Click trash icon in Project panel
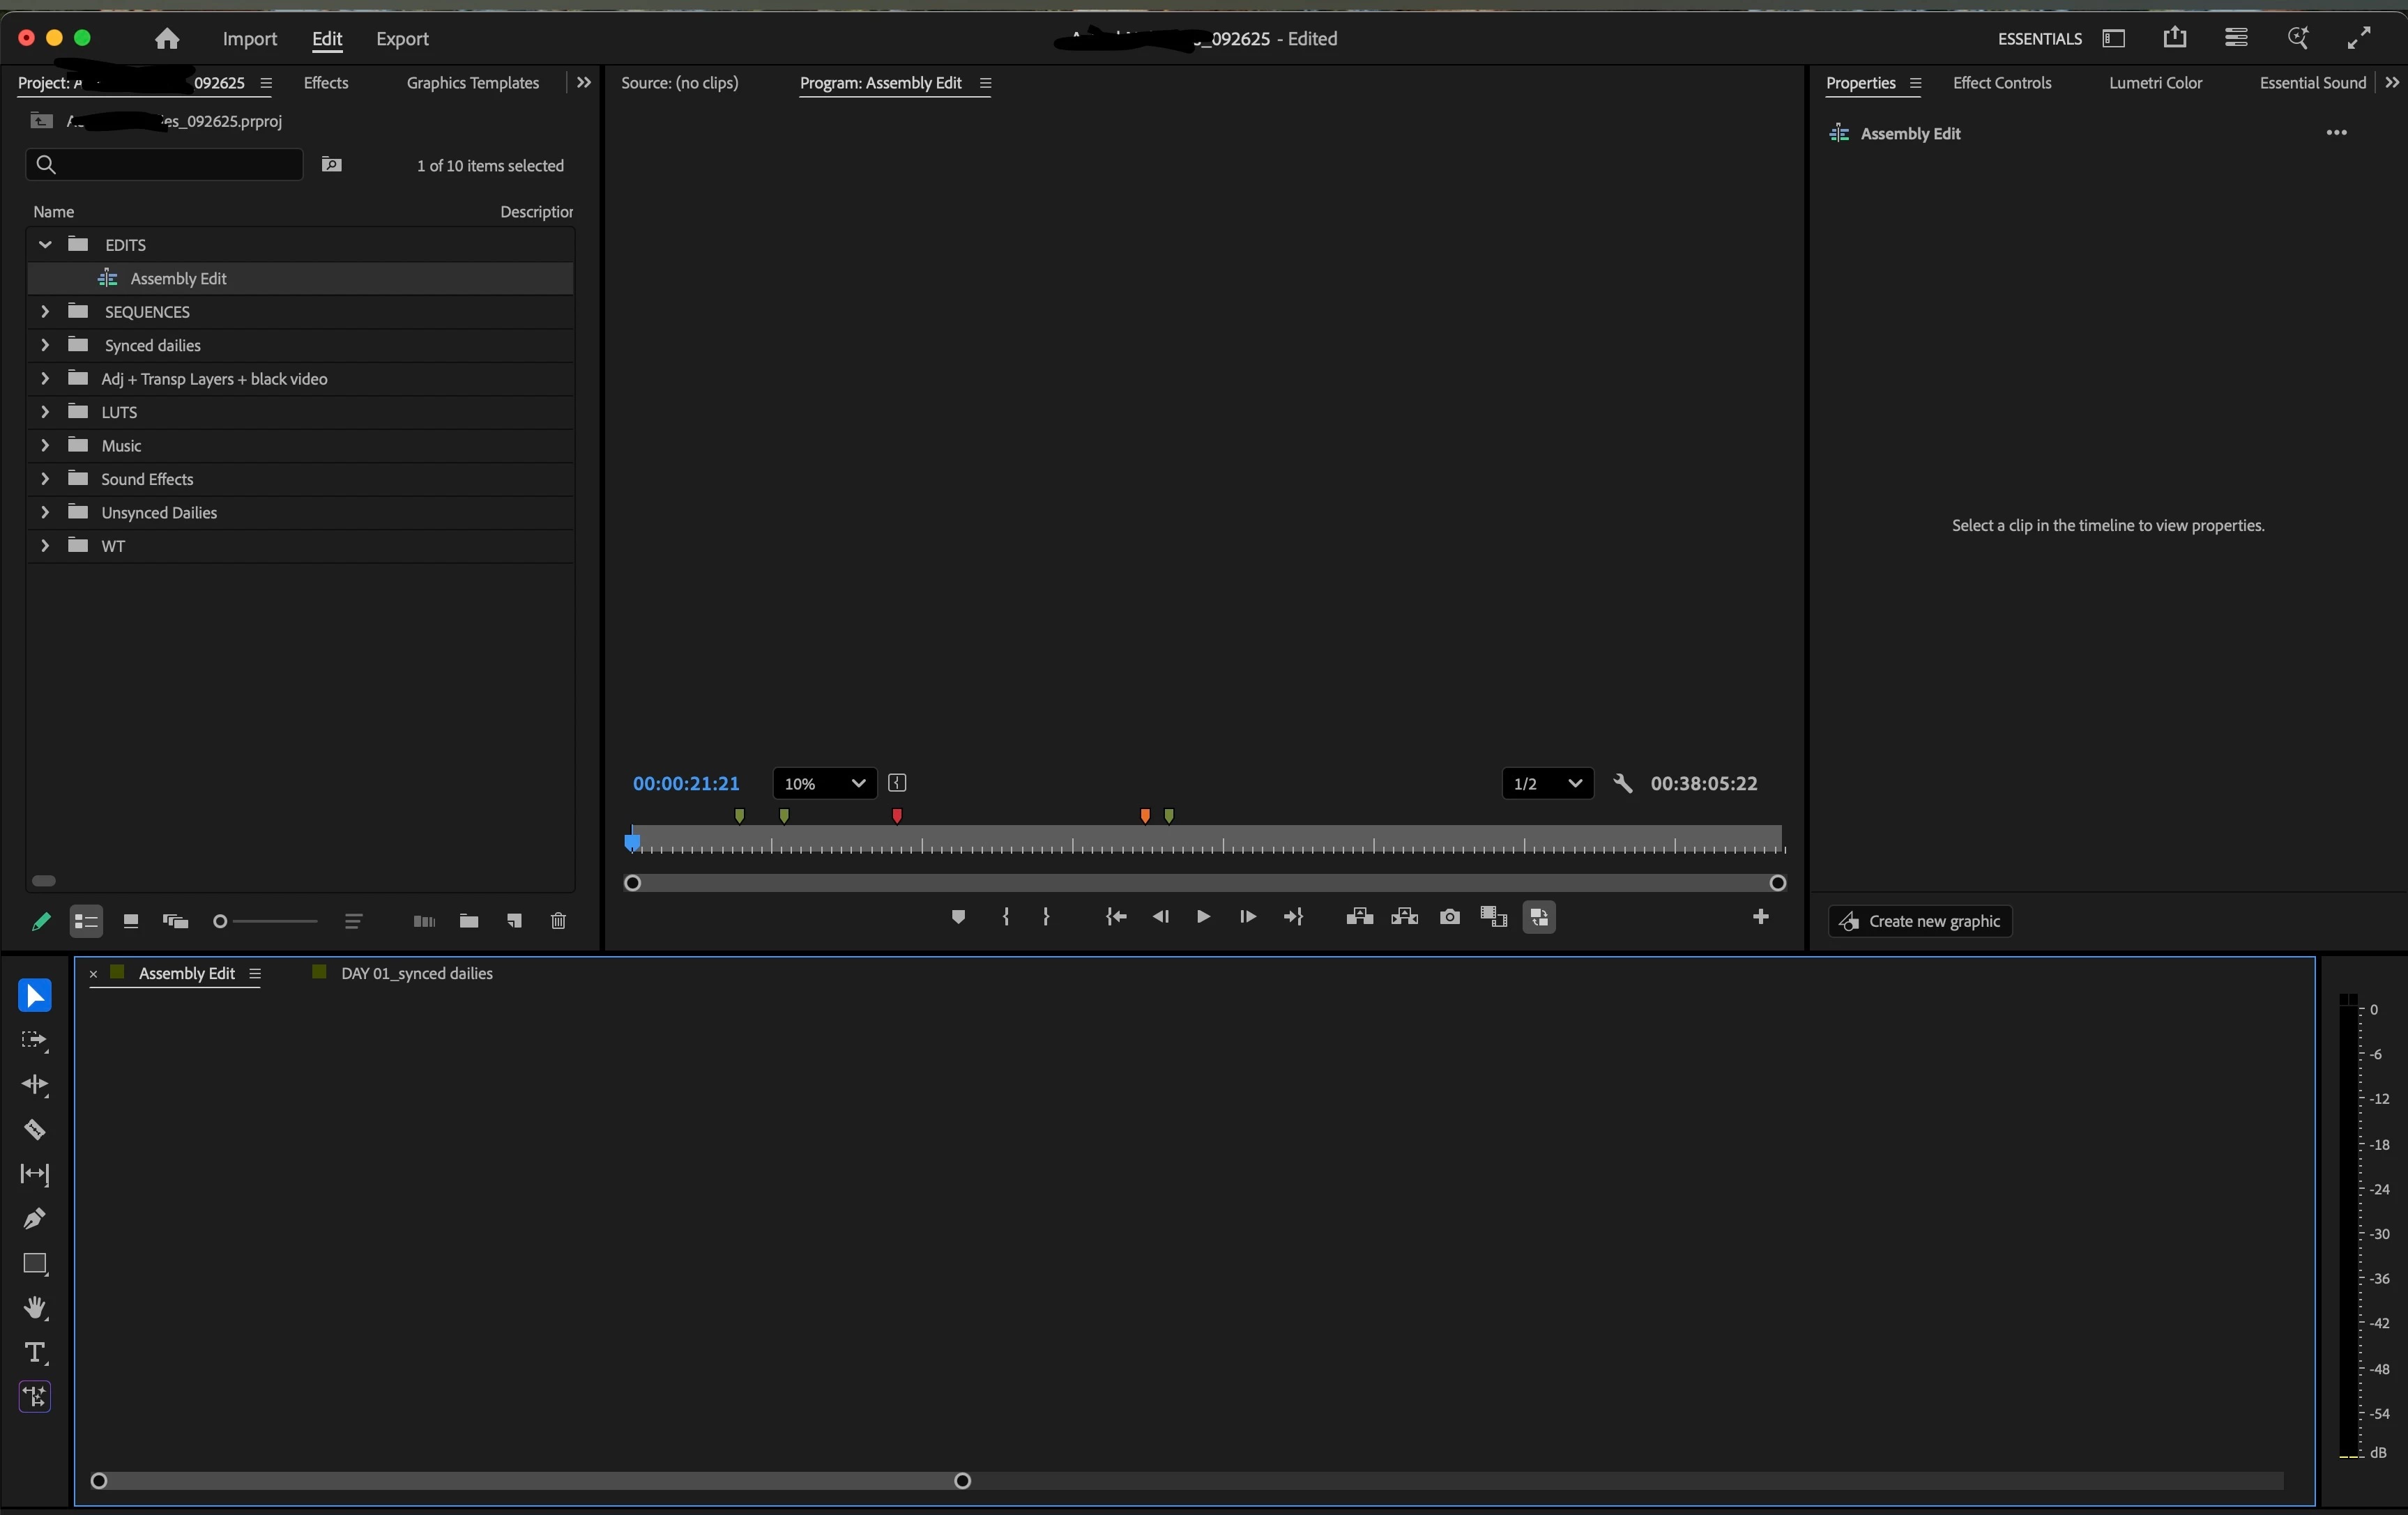Viewport: 2408px width, 1515px height. [x=558, y=921]
